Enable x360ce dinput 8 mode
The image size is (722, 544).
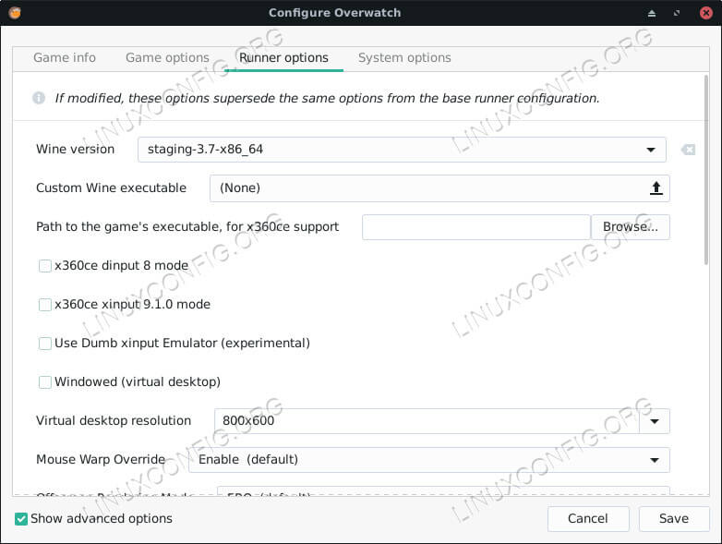(x=45, y=266)
